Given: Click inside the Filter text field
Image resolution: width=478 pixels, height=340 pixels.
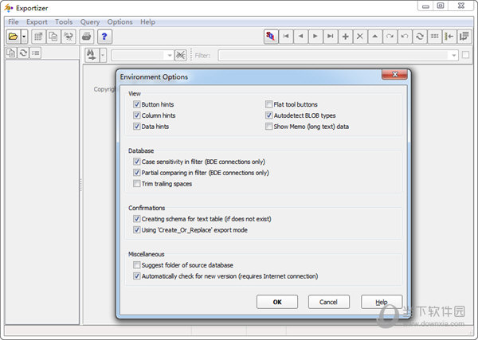Looking at the screenshot, I should click(334, 56).
